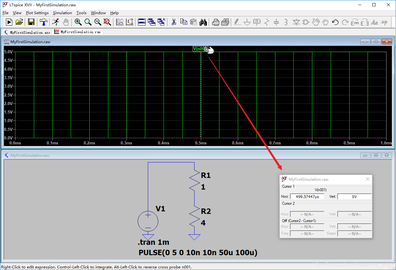Maximize the MyFirstSimulation.raw plot sub-window
The height and width of the screenshot is (270, 396).
point(376,42)
